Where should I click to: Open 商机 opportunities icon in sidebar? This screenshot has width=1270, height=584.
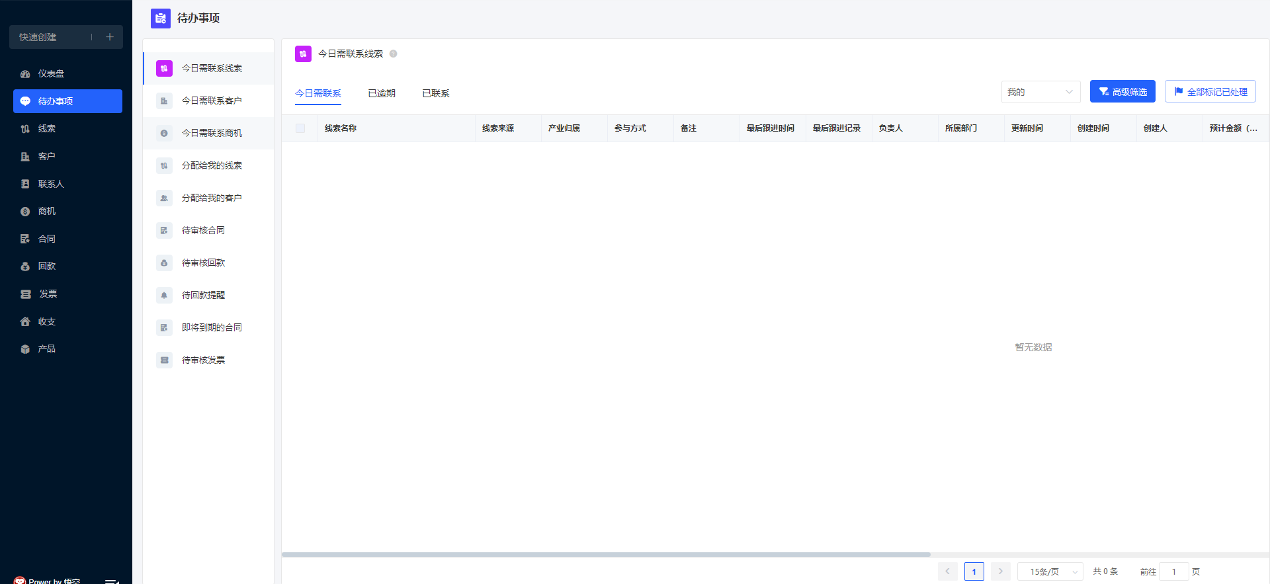tap(25, 212)
